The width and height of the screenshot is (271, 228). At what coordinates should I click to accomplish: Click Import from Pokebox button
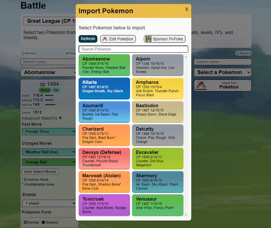(223, 86)
